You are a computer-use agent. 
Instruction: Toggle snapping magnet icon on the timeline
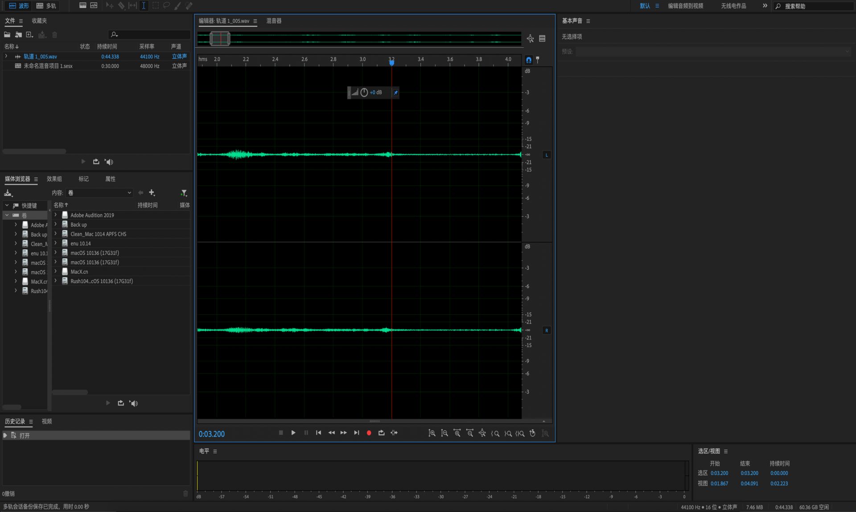(529, 60)
